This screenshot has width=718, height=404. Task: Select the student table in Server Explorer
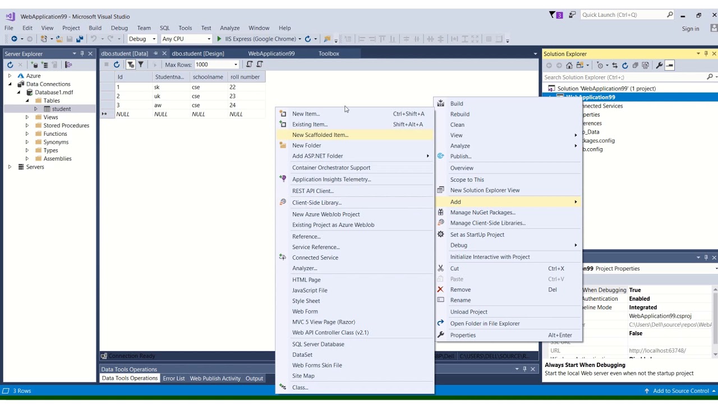pyautogui.click(x=61, y=109)
